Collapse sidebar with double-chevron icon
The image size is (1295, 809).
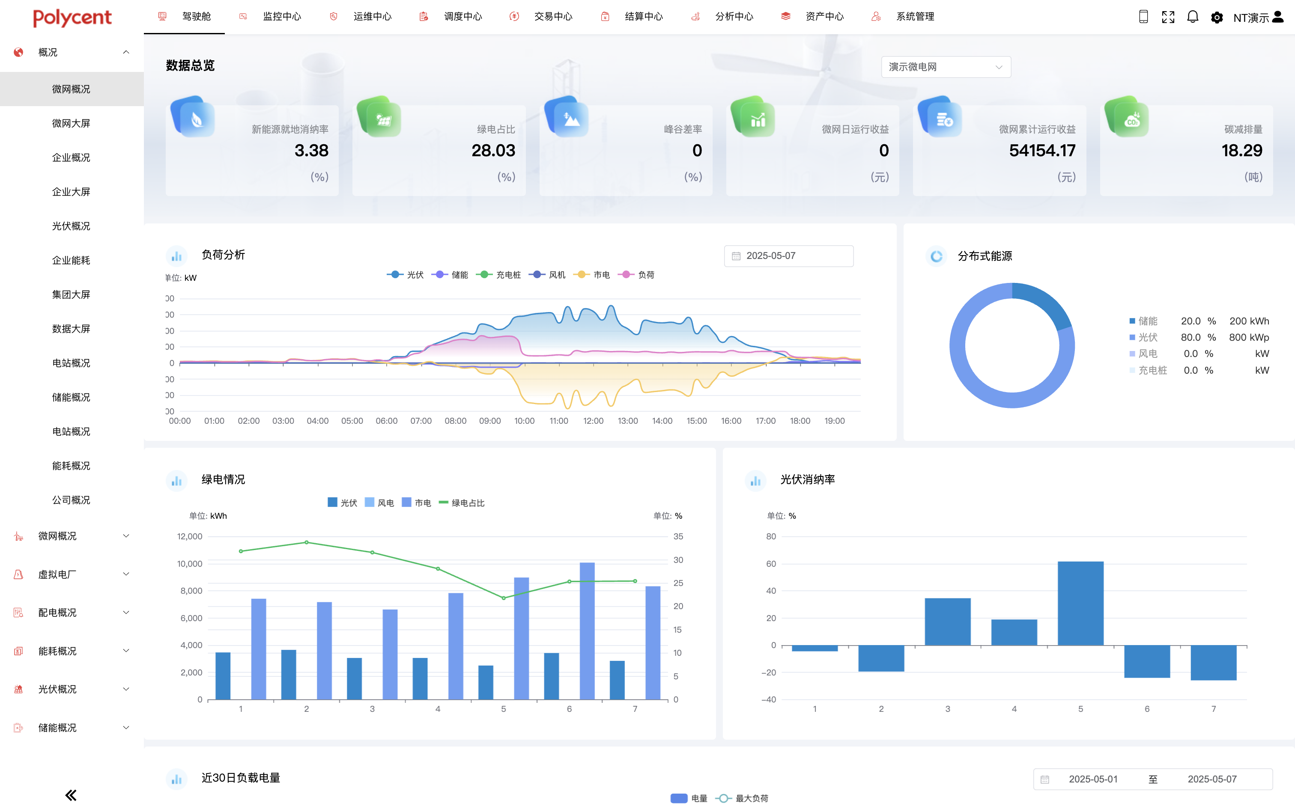71,794
